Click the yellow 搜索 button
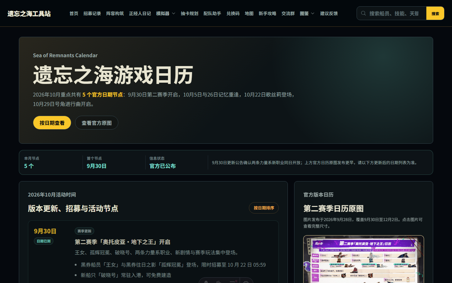This screenshot has width=452, height=283. pyautogui.click(x=435, y=13)
